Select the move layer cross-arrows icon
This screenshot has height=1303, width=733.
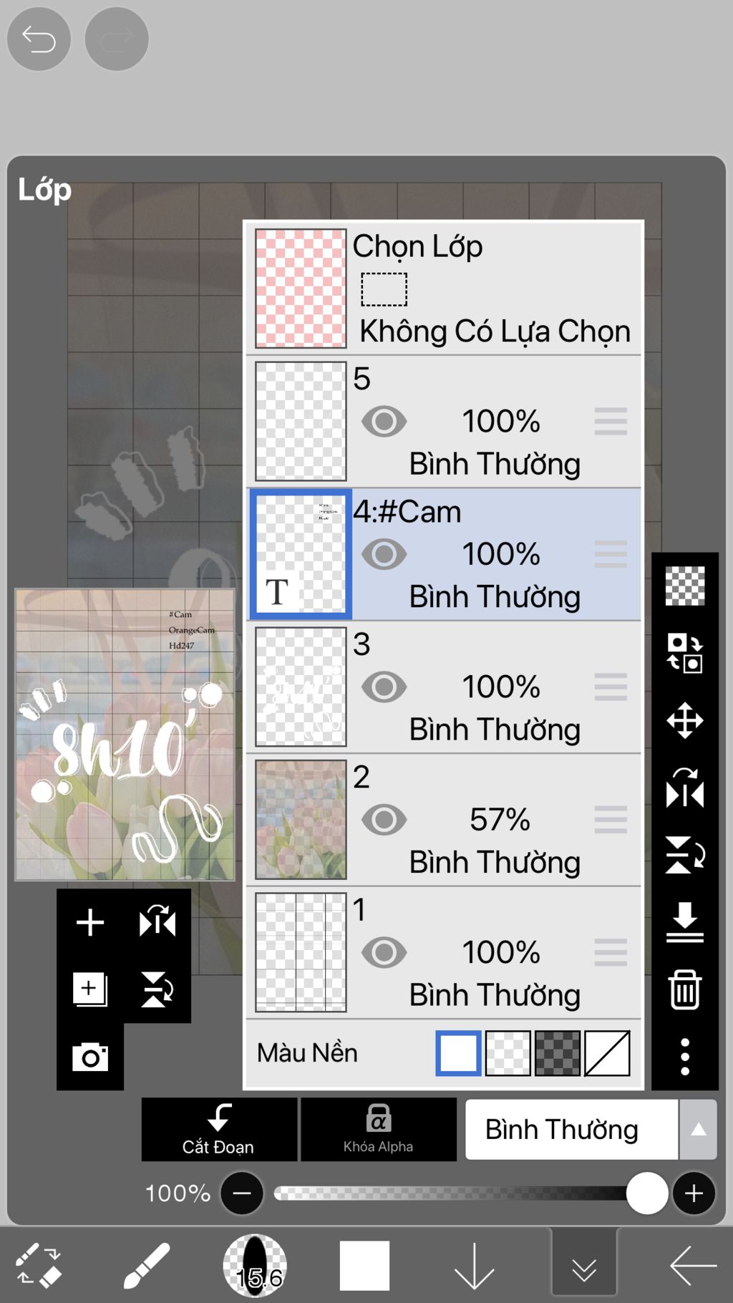click(x=685, y=720)
